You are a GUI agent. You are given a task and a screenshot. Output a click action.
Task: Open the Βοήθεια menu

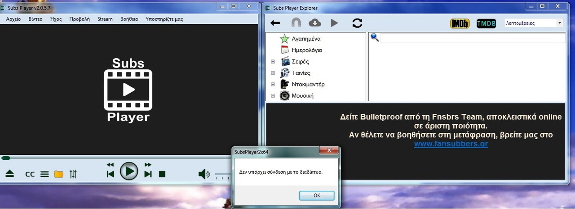pos(129,19)
